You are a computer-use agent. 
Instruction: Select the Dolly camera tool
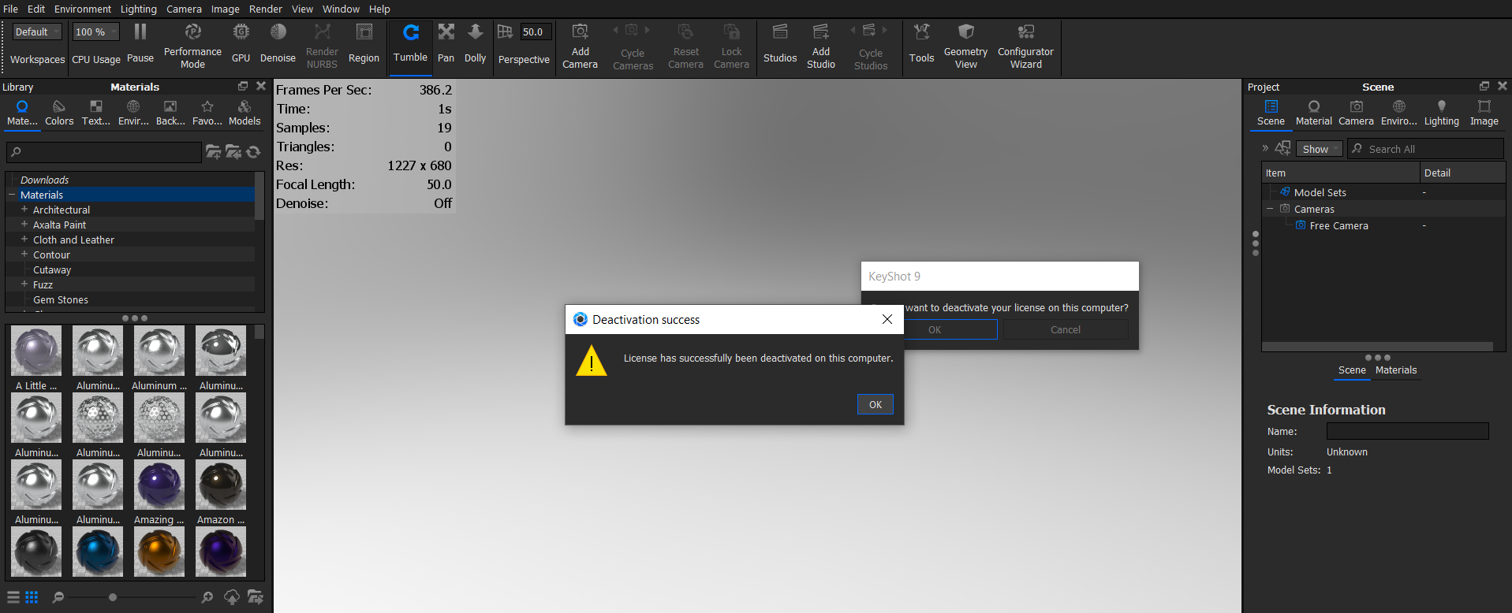pos(475,43)
